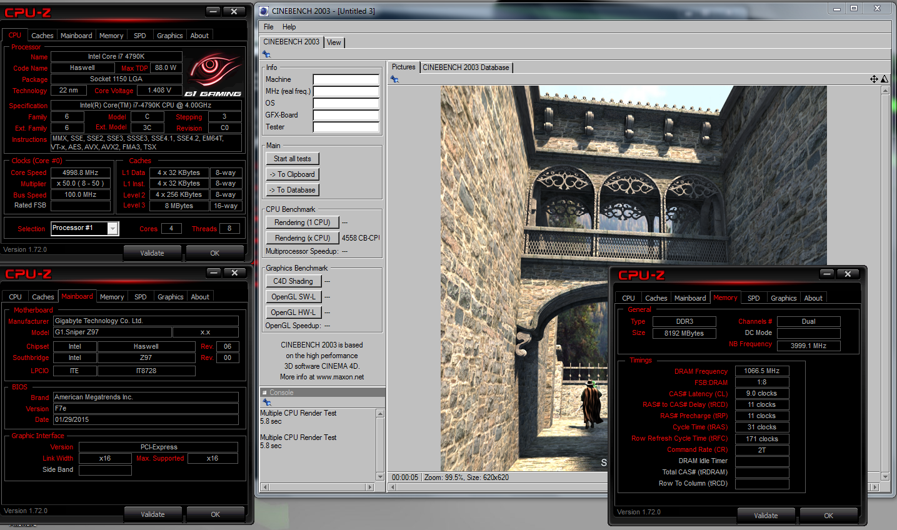Click console horizontal scrollbar left arrow
Image resolution: width=897 pixels, height=530 pixels.
(x=264, y=487)
